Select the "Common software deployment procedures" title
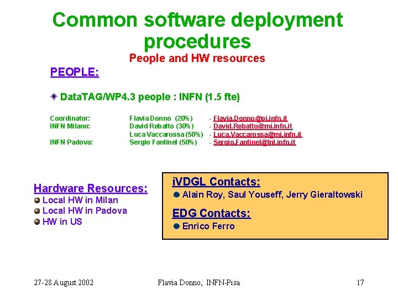The height and width of the screenshot is (299, 398). coord(197,30)
